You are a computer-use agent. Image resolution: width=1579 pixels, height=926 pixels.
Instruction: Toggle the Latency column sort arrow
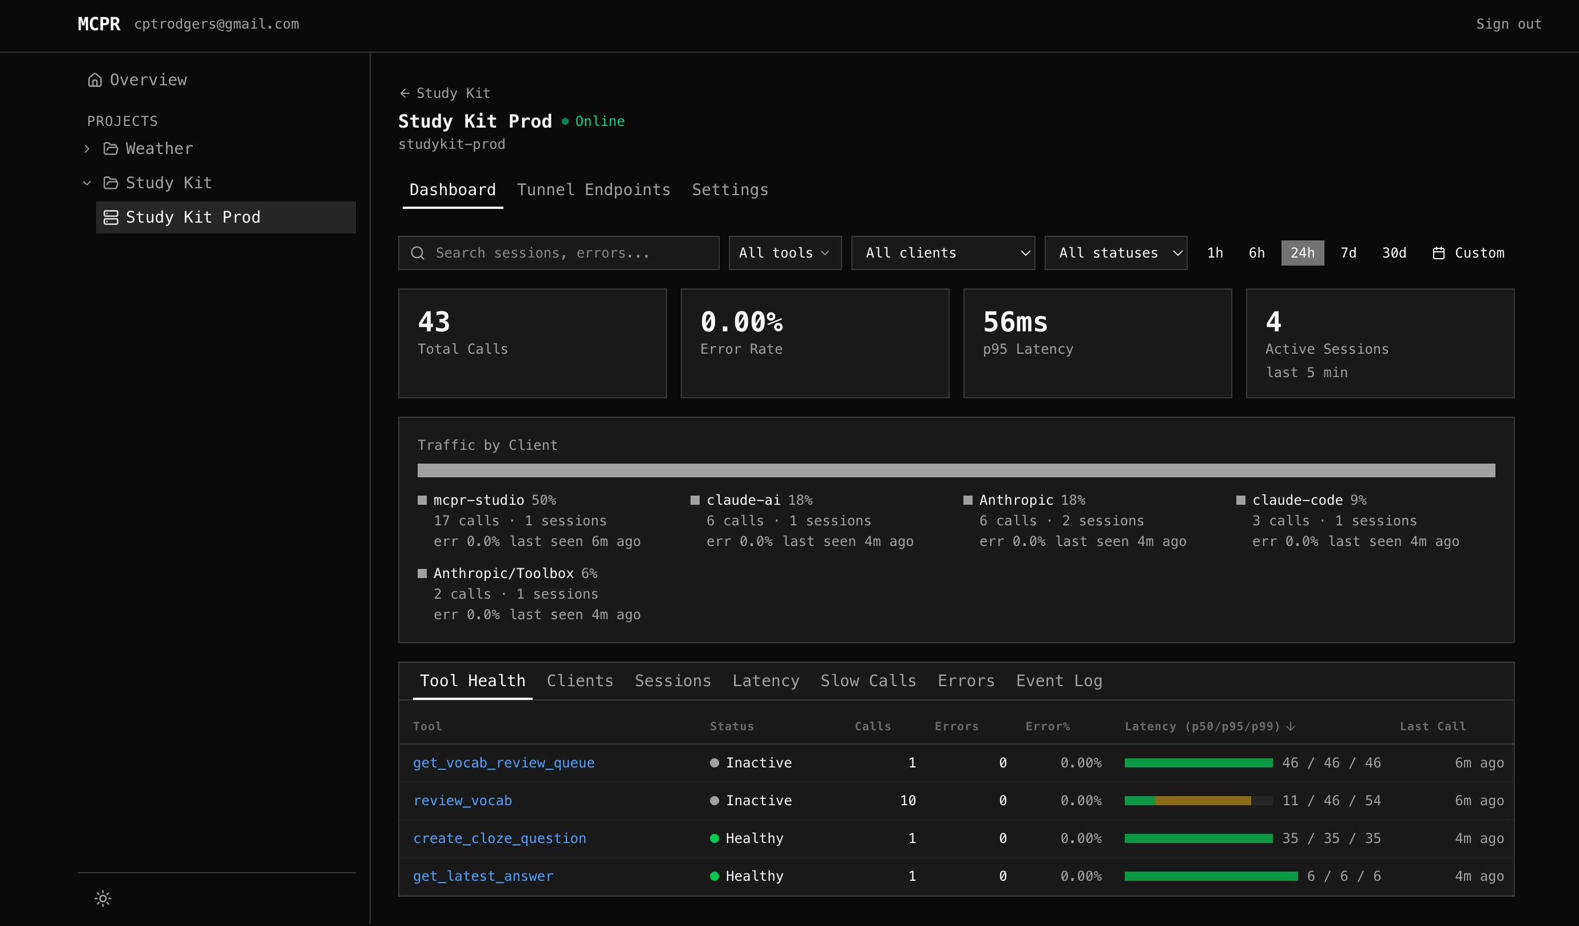1291,726
